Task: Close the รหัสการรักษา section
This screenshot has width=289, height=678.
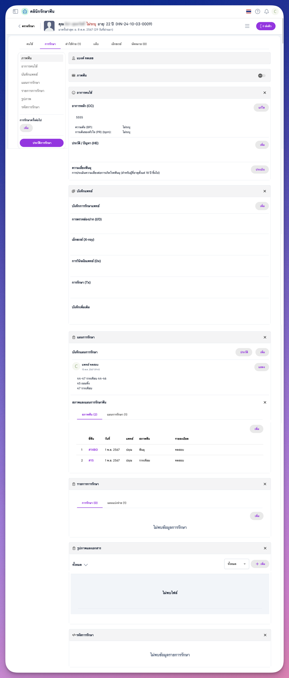Action: click(265, 635)
